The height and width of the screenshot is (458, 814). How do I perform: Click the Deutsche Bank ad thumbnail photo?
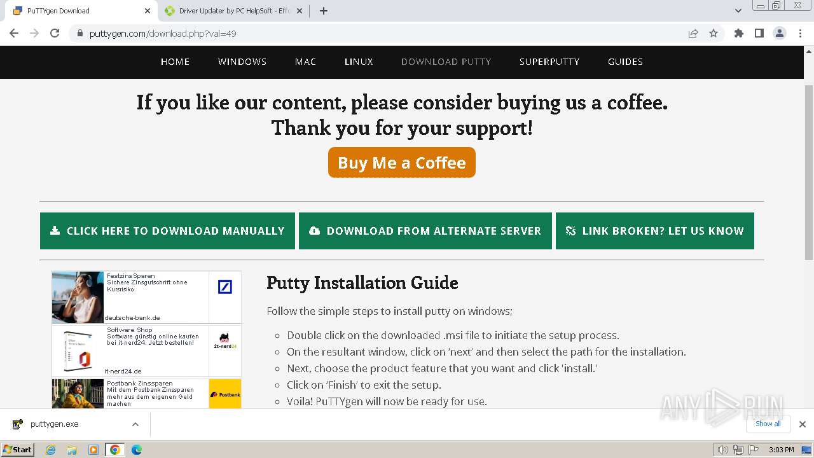click(x=78, y=297)
